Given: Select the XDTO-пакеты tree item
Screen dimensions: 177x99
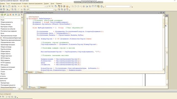Looking at the screenshot, I should [x=5, y=58].
